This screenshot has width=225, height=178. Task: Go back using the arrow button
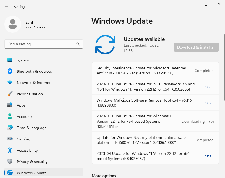point(6,6)
